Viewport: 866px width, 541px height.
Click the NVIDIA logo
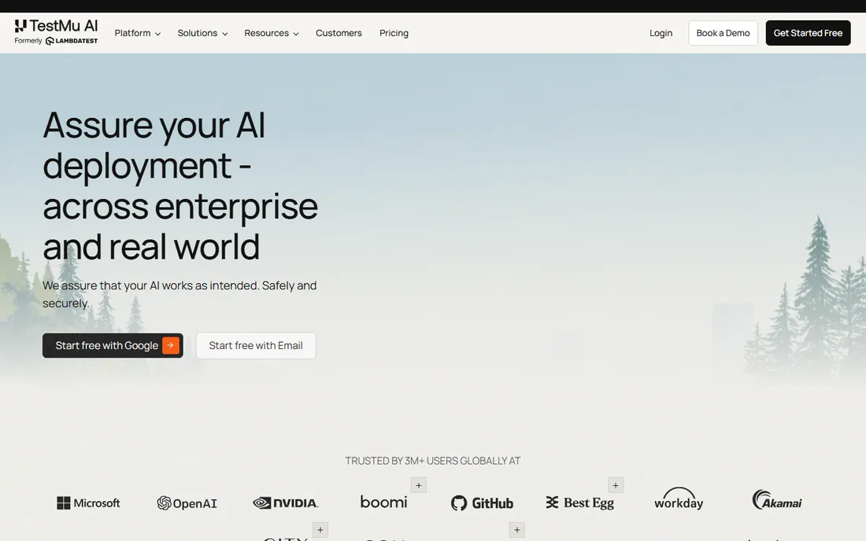(x=286, y=503)
